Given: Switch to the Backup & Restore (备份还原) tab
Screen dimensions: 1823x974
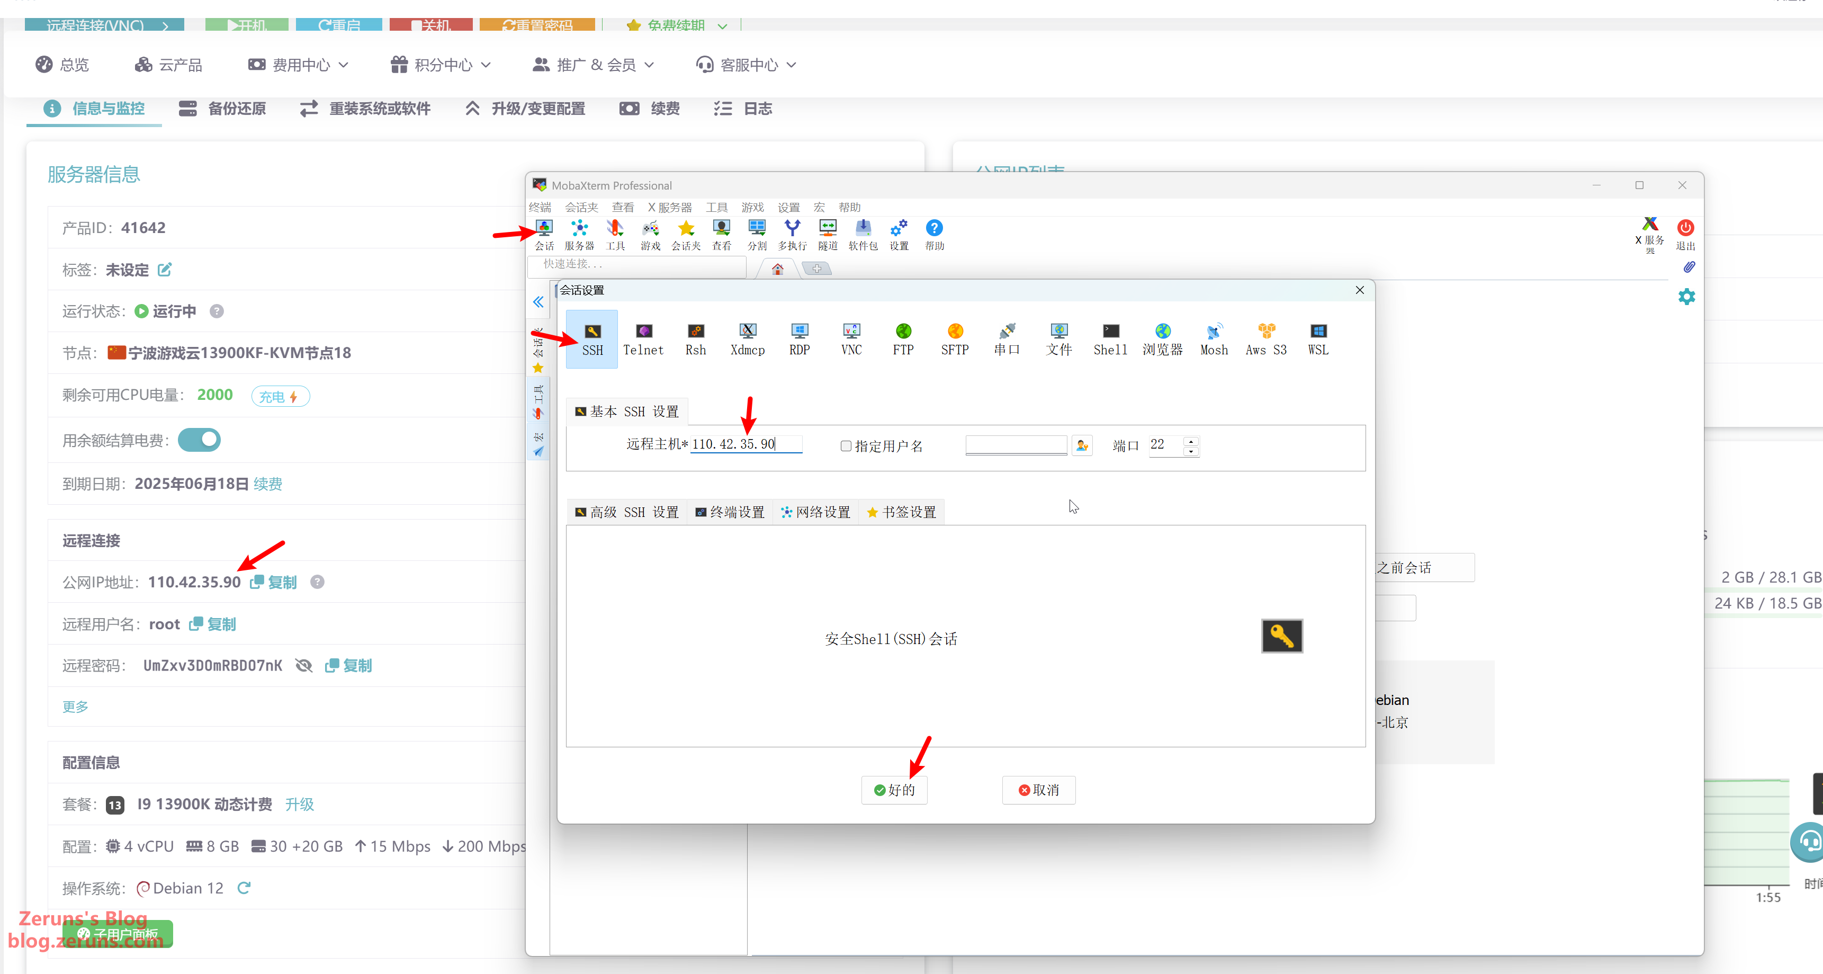Looking at the screenshot, I should (x=222, y=109).
